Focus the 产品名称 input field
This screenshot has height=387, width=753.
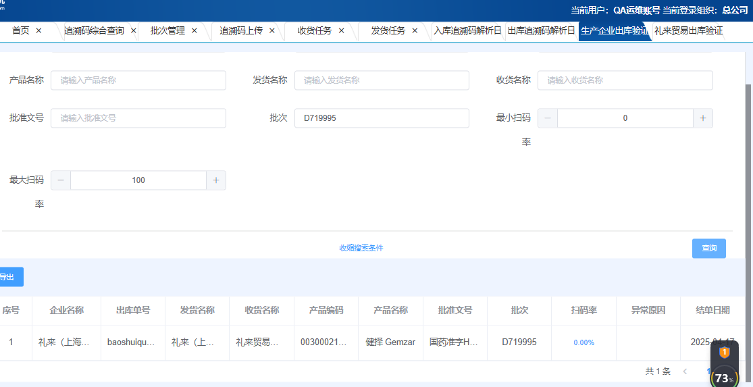138,80
